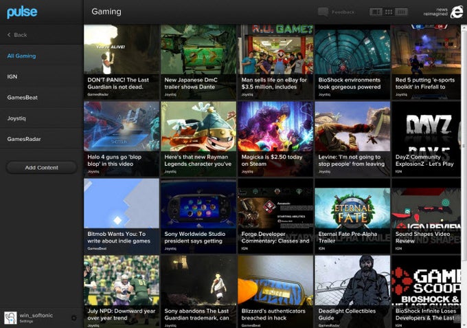Choose the third layout view icon
Image resolution: width=467 pixels, height=328 pixels.
pyautogui.click(x=401, y=12)
